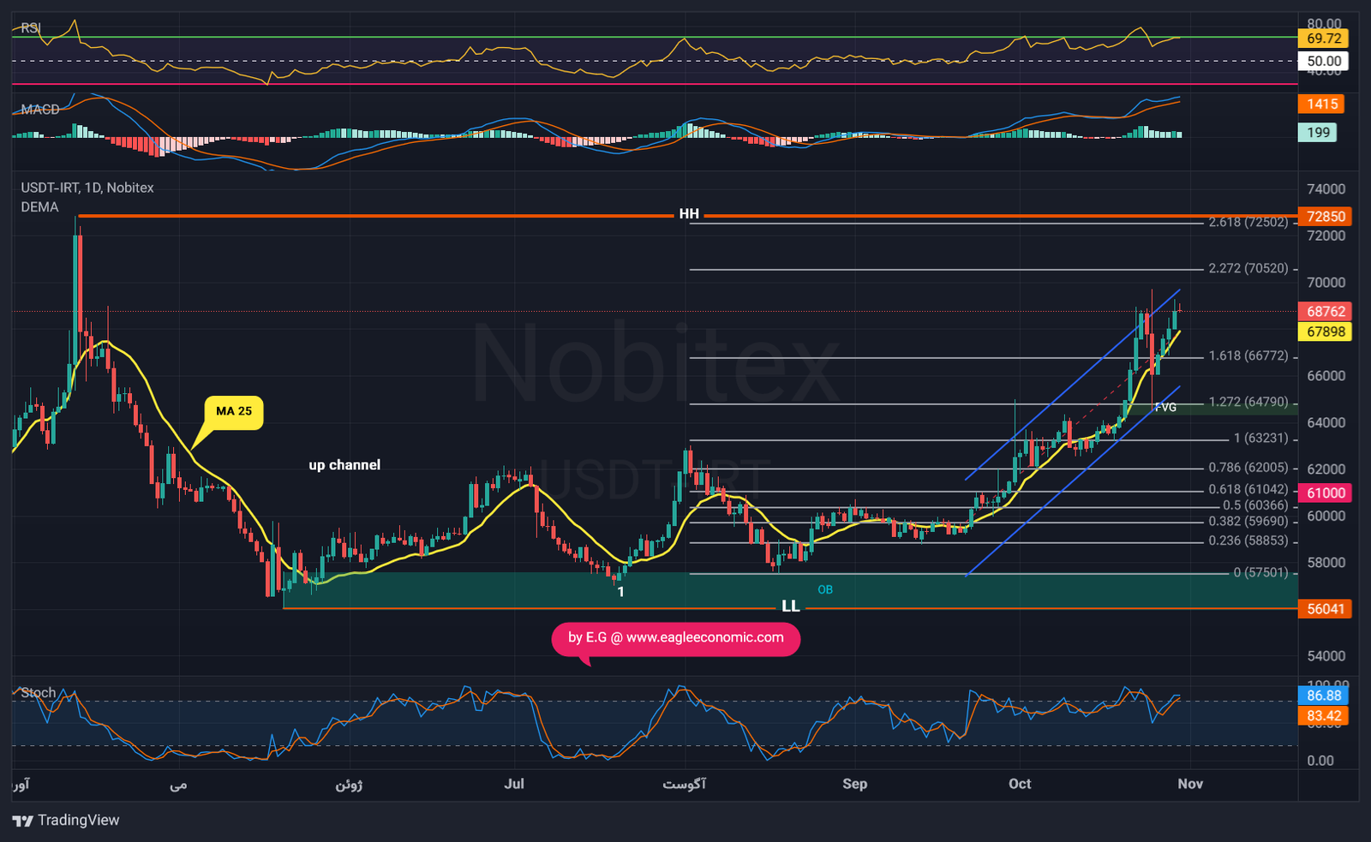This screenshot has width=1371, height=842.
Task: Click the RSI midline tag 50.00
Action: click(x=1324, y=62)
